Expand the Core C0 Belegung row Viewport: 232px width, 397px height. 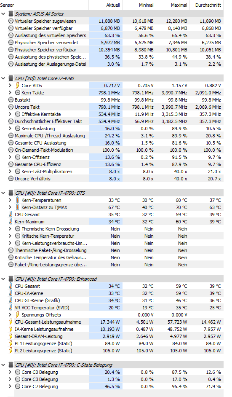tap(10, 372)
